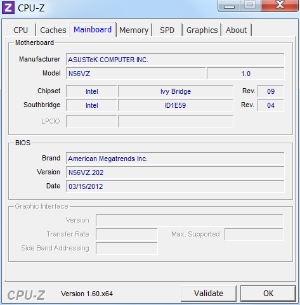Select the BIOS Brand American Megatrends field

point(175,159)
